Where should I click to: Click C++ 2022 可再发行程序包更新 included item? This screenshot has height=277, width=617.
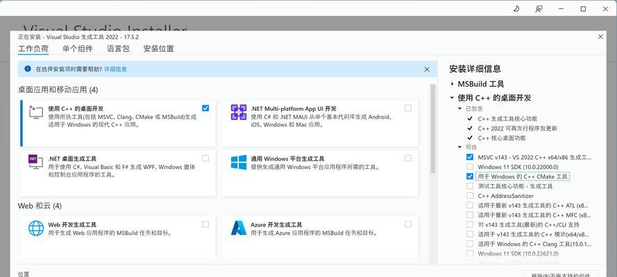point(518,128)
